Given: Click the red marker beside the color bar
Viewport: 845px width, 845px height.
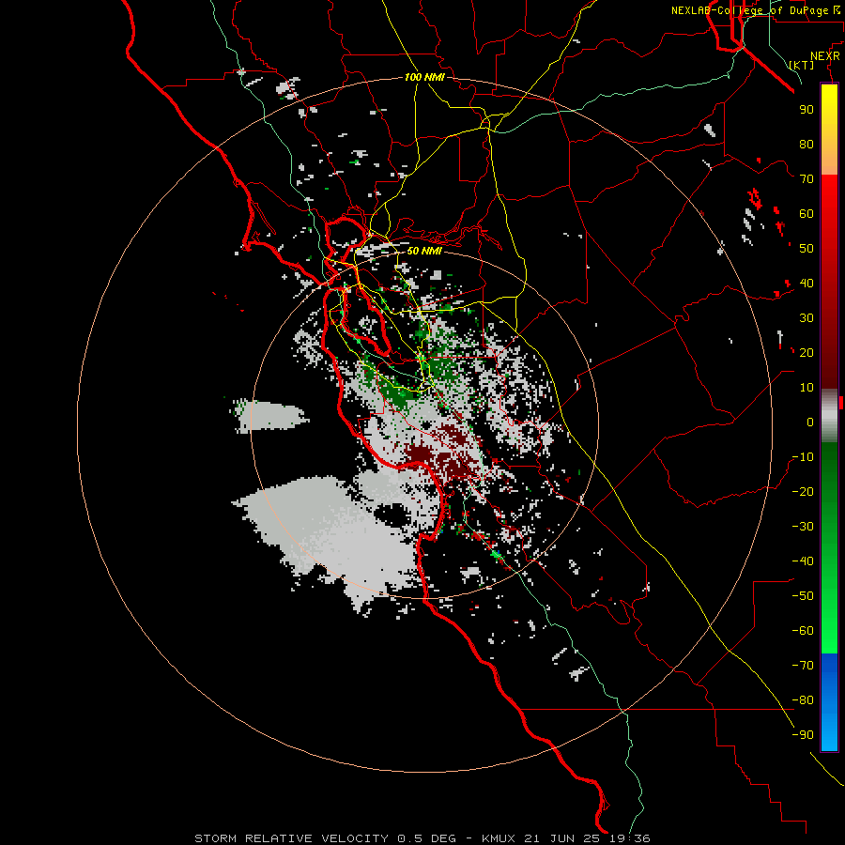Looking at the screenshot, I should [x=841, y=402].
